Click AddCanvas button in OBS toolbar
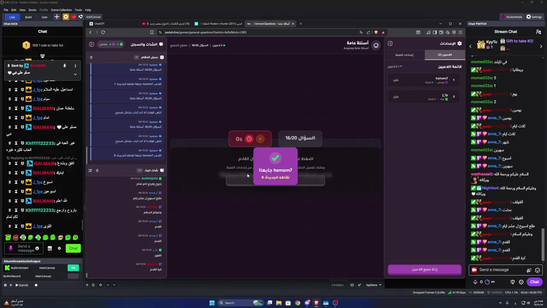This screenshot has height=308, width=547. 93,17
